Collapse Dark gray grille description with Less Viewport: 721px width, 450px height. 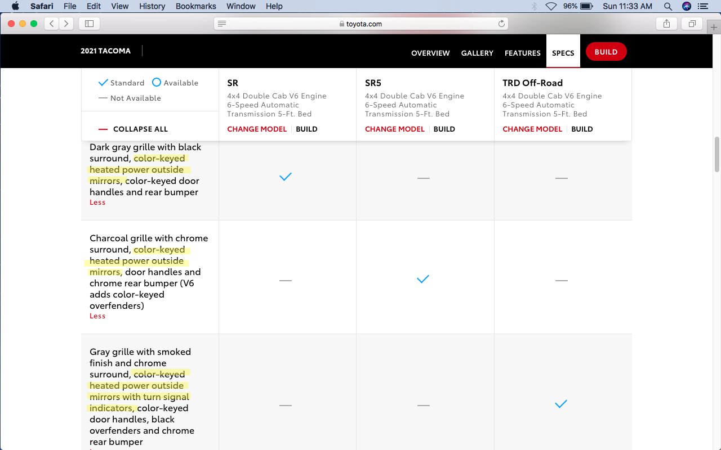click(97, 202)
